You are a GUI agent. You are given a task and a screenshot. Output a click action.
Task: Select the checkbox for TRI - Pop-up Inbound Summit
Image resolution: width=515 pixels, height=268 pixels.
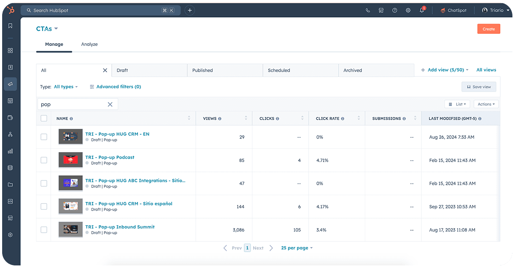(x=44, y=229)
